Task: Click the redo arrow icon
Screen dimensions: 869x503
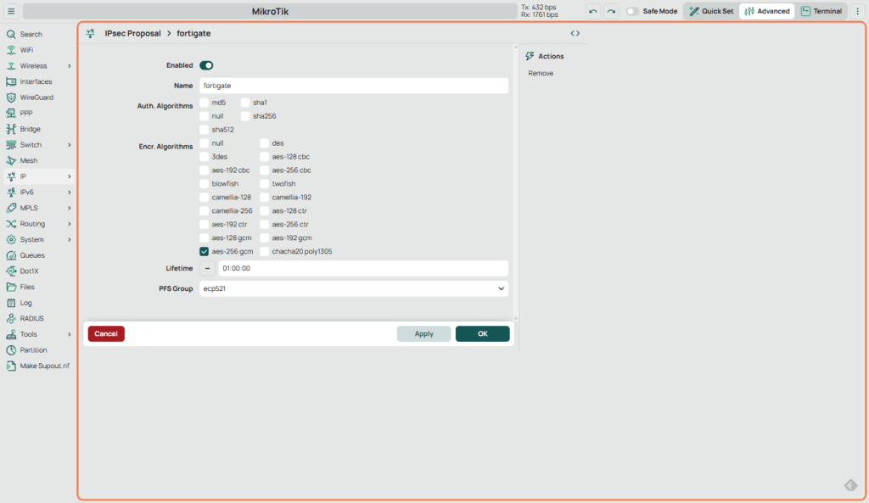Action: click(x=611, y=11)
